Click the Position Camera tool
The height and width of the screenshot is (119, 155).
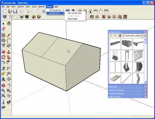[x=3, y=102]
